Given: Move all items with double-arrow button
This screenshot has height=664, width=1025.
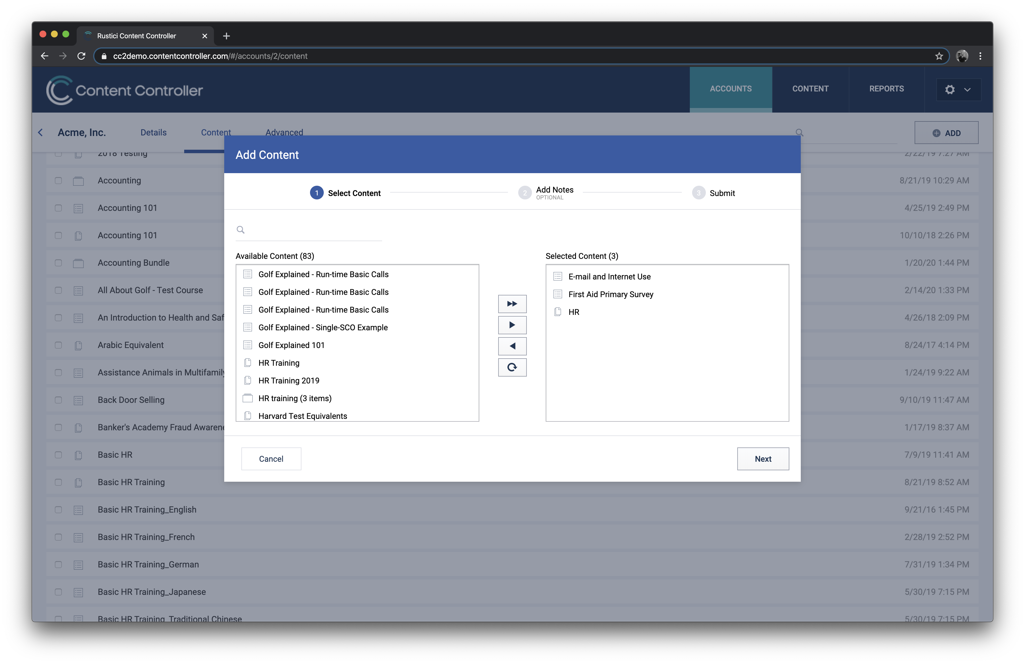Looking at the screenshot, I should click(x=512, y=304).
